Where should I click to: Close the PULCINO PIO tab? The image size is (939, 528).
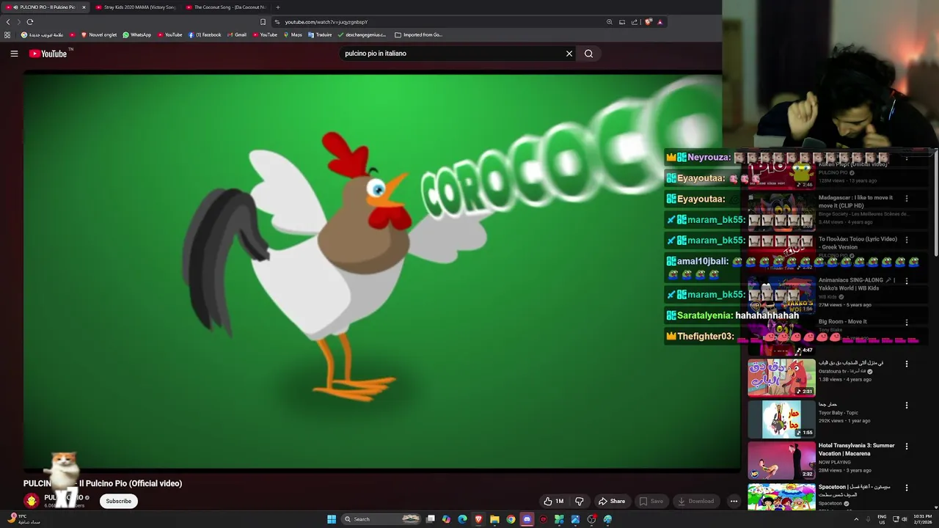coord(84,7)
